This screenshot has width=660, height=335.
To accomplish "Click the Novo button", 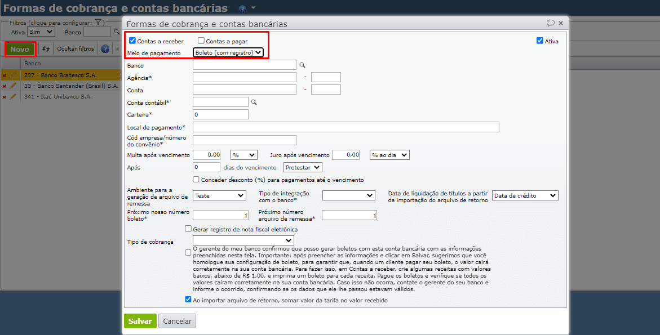I will [20, 49].
